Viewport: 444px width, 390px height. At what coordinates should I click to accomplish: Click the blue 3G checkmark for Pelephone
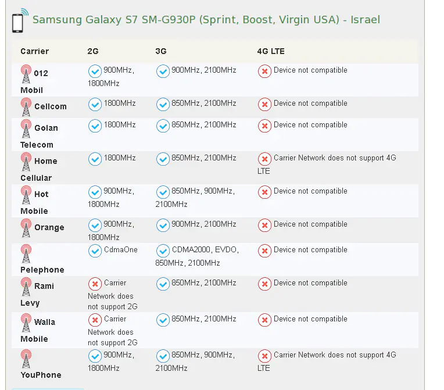tap(163, 251)
